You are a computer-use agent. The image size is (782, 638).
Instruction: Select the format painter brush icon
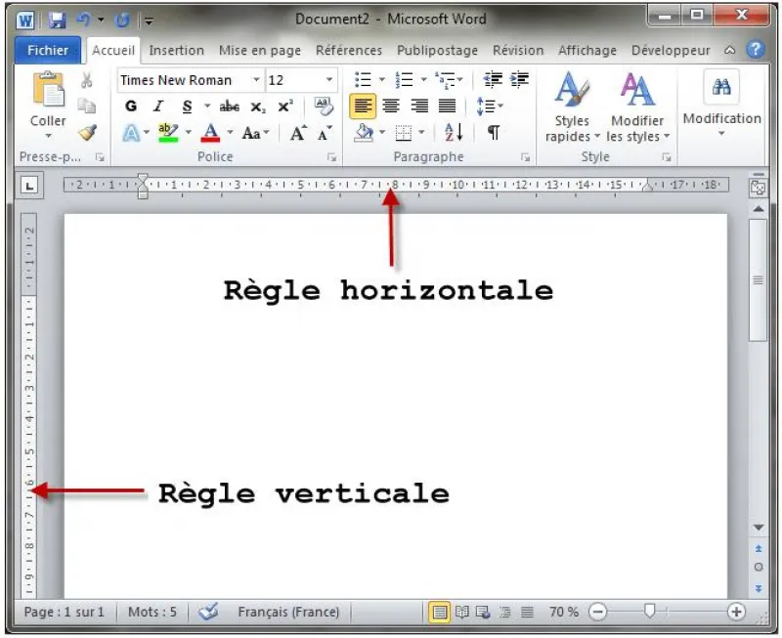click(87, 132)
